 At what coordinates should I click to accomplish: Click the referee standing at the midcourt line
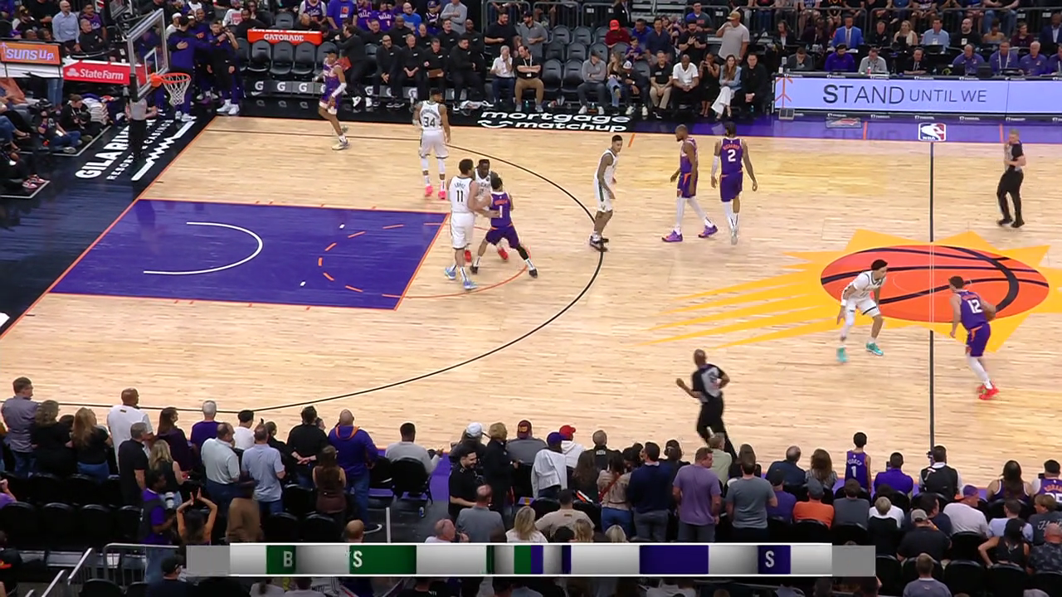[1011, 178]
